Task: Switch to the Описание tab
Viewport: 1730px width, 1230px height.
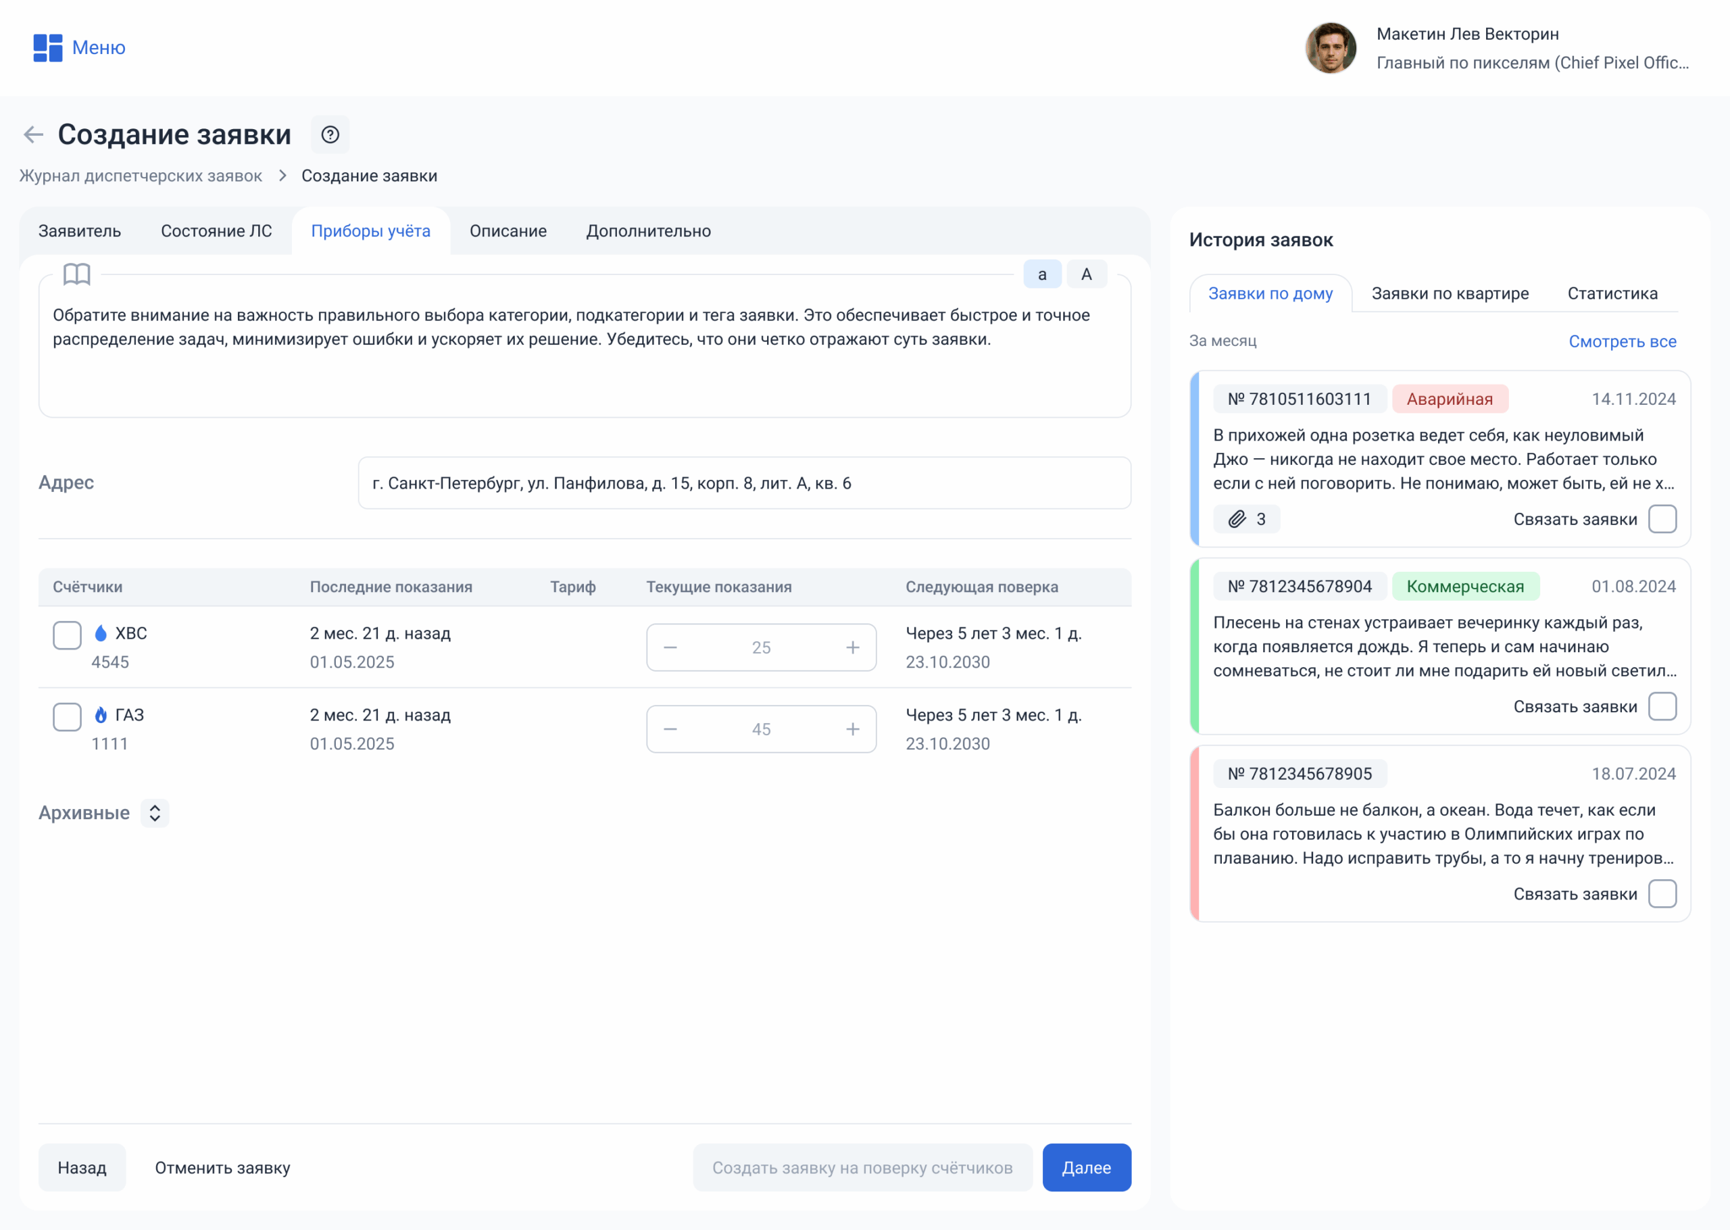Action: tap(508, 231)
